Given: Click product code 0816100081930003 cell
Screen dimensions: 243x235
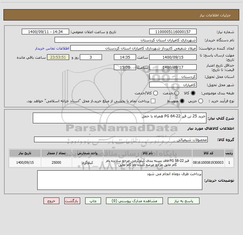Looking at the screenshot, I should [208, 162].
